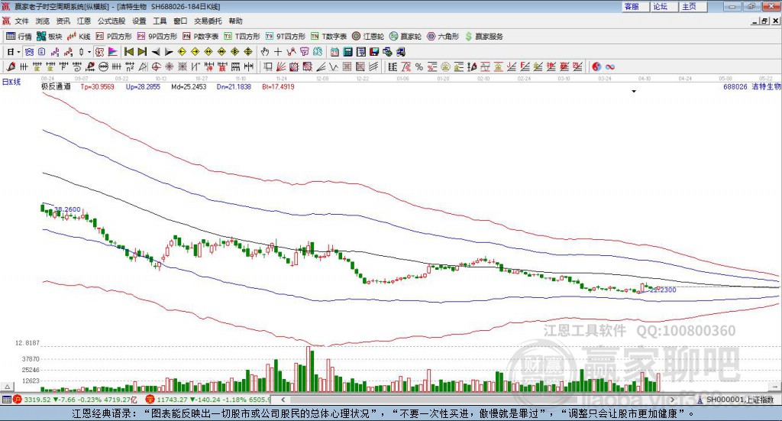The height and width of the screenshot is (421, 782).
Task: Click the 日K线 label
Action: coord(11,82)
